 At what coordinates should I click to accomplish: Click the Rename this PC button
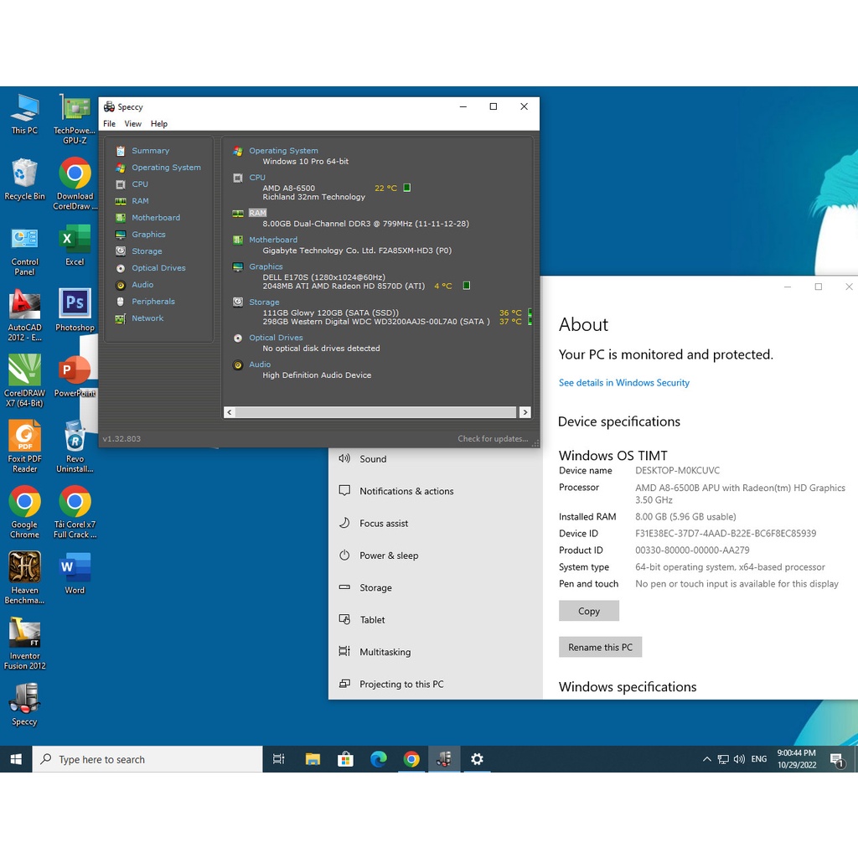click(x=600, y=647)
